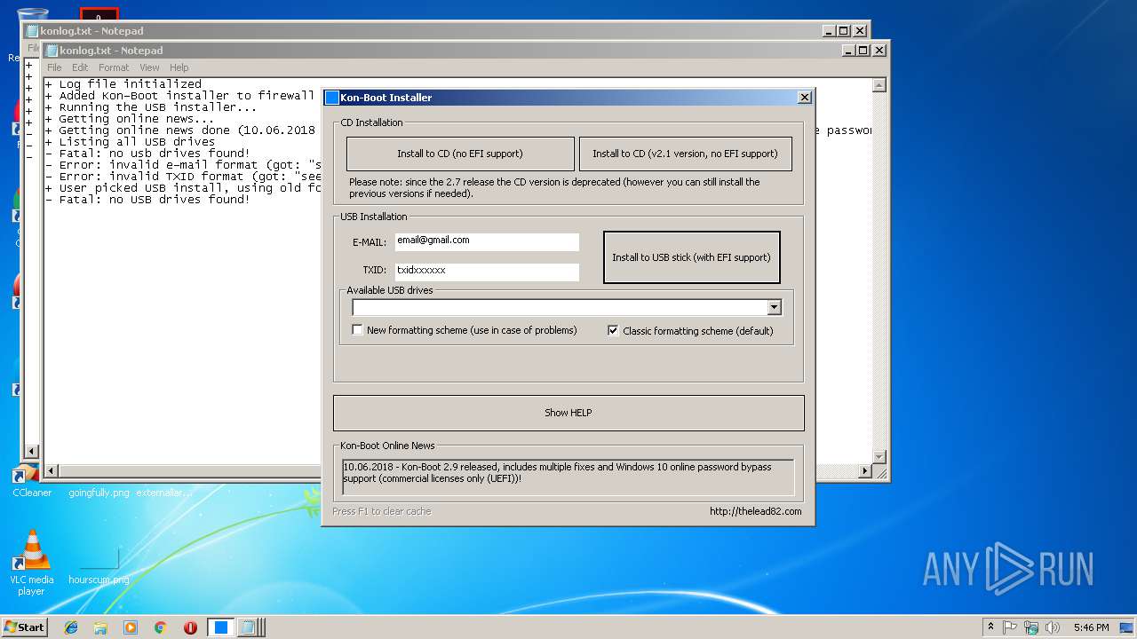Image resolution: width=1137 pixels, height=639 pixels.
Task: Launch Internet Explorer from the taskbar
Action: coord(71,627)
